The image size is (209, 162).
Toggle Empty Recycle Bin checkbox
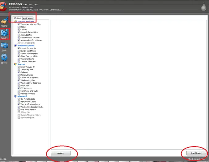coord(19,67)
